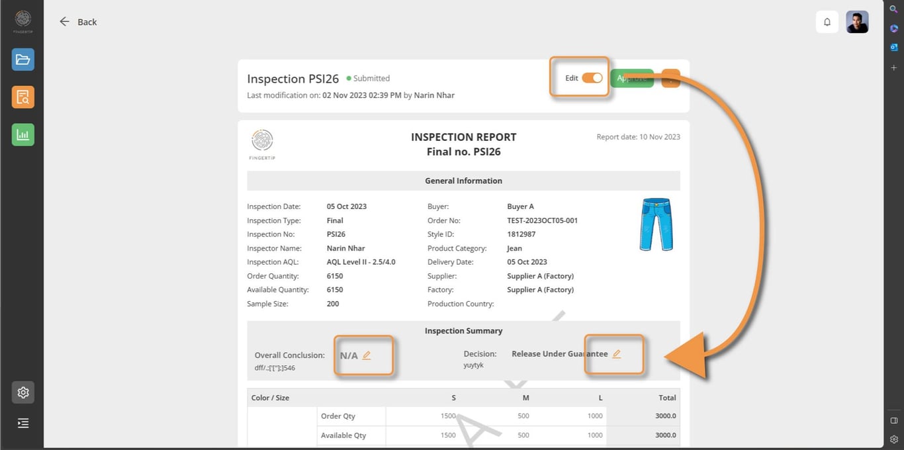Click the General Information section header
The width and height of the screenshot is (904, 450).
(x=463, y=181)
